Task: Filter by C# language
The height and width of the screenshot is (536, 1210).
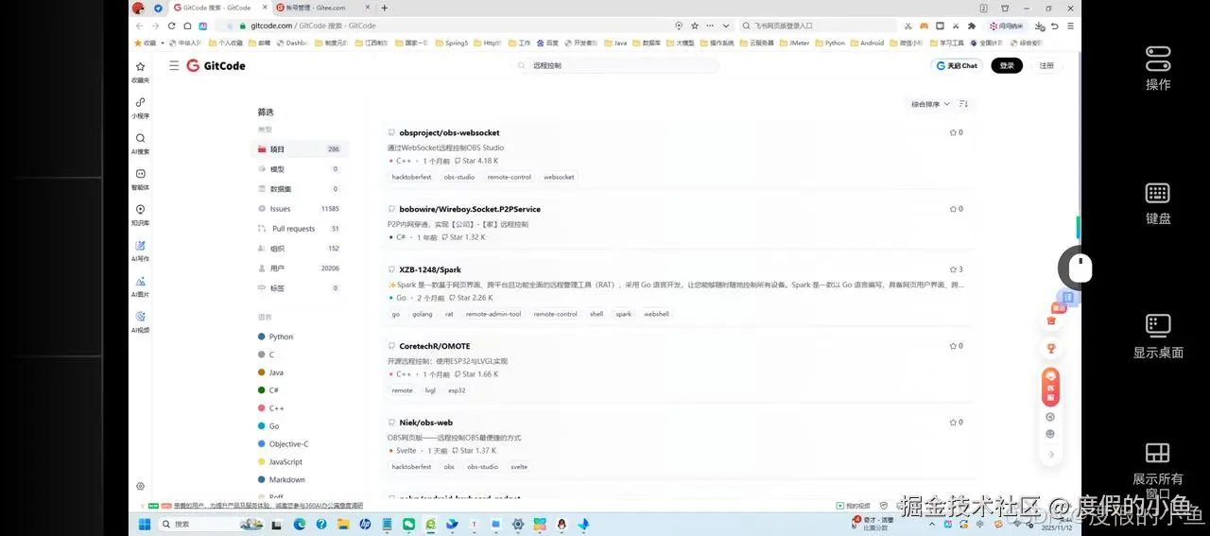Action: coord(268,390)
